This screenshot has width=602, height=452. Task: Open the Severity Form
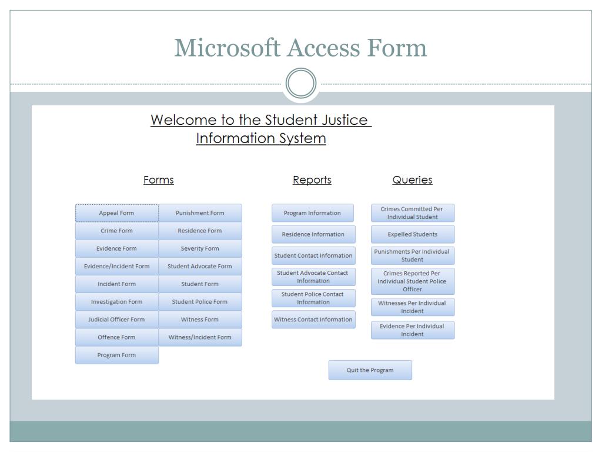[x=200, y=248]
